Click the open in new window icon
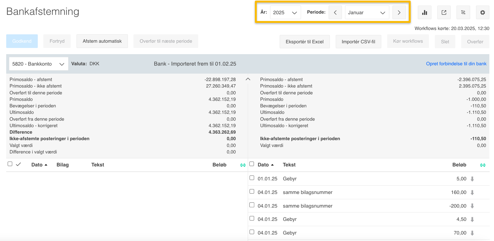 tap(444, 13)
